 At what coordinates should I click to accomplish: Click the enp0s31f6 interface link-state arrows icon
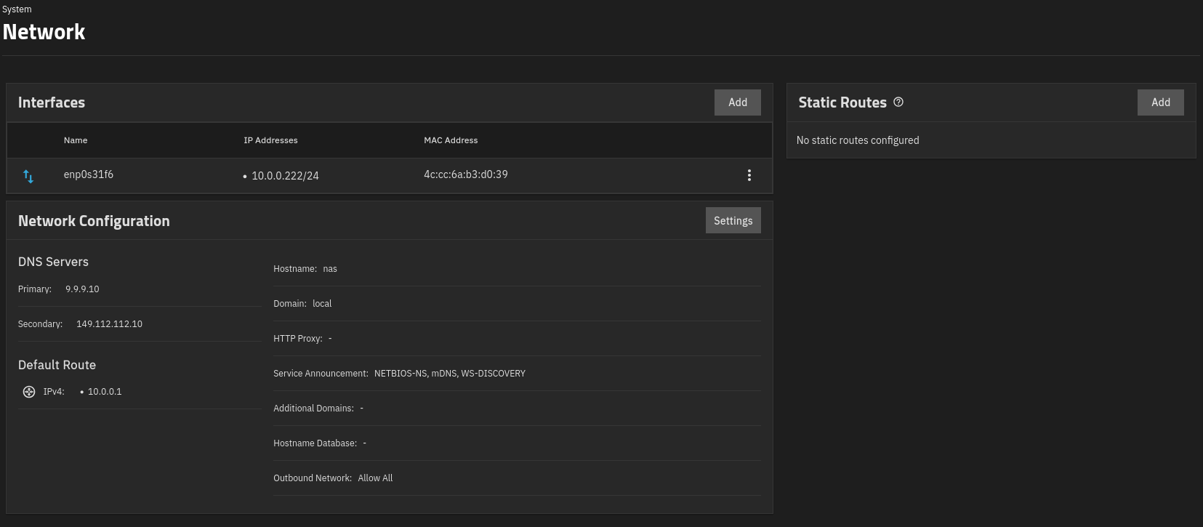pos(28,176)
